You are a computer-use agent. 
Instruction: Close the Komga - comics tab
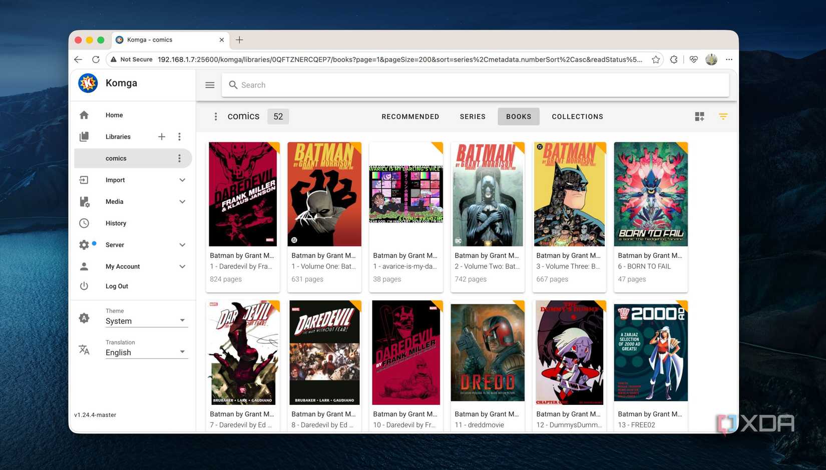point(222,40)
